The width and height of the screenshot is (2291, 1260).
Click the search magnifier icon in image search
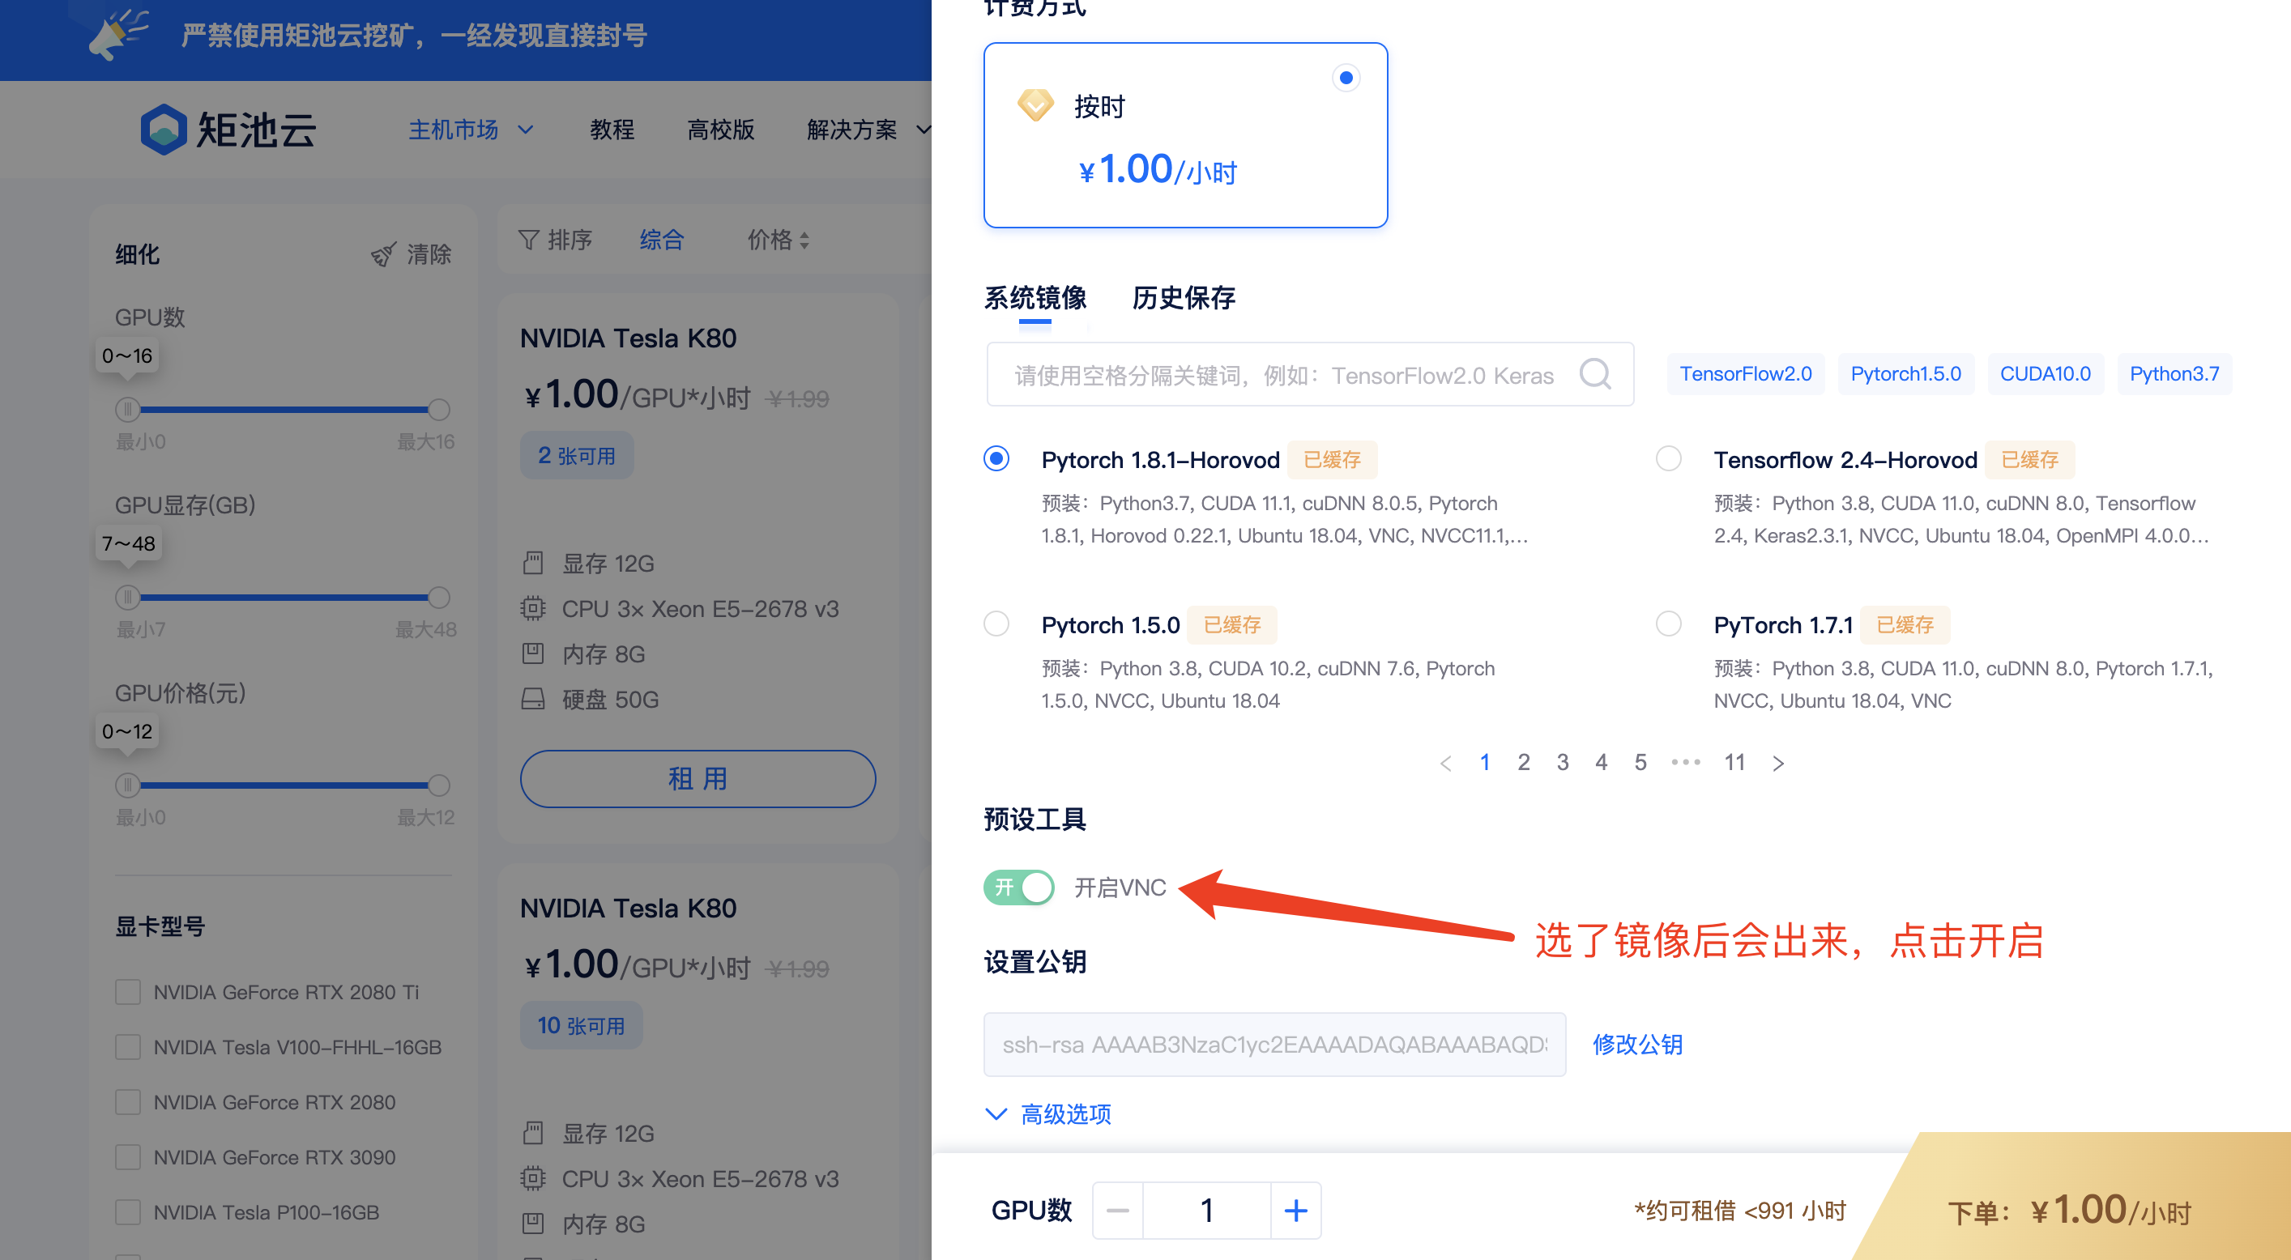(x=1594, y=374)
